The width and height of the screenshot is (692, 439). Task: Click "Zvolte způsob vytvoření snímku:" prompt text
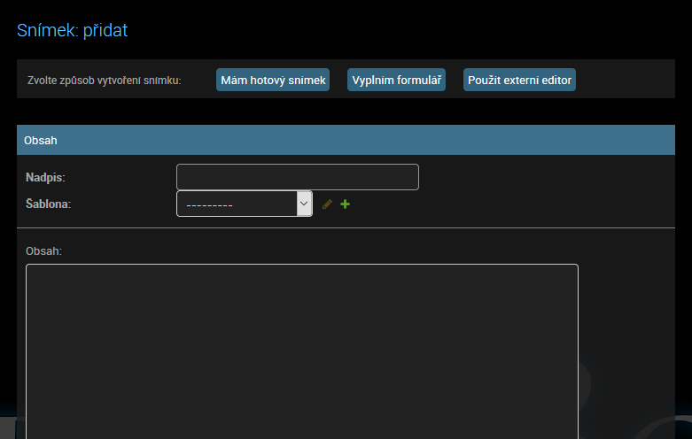tap(105, 81)
